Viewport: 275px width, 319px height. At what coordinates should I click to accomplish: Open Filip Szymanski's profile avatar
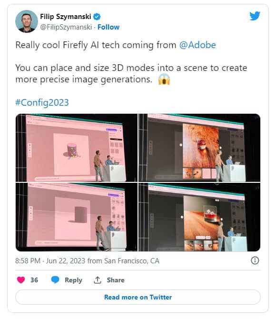pyautogui.click(x=27, y=21)
